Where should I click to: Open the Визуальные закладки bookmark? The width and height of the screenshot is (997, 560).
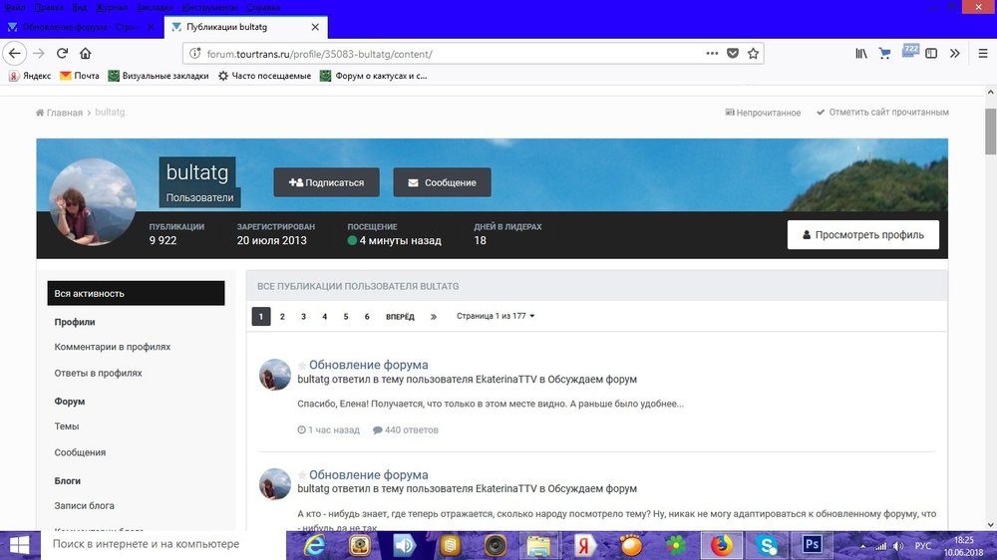pos(159,76)
